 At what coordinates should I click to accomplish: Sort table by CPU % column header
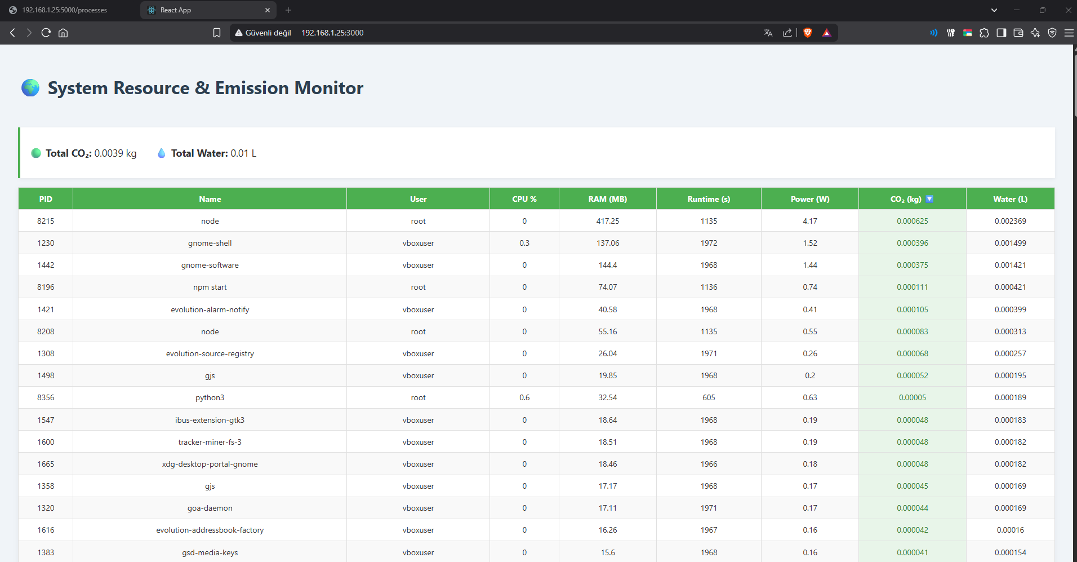tap(524, 199)
